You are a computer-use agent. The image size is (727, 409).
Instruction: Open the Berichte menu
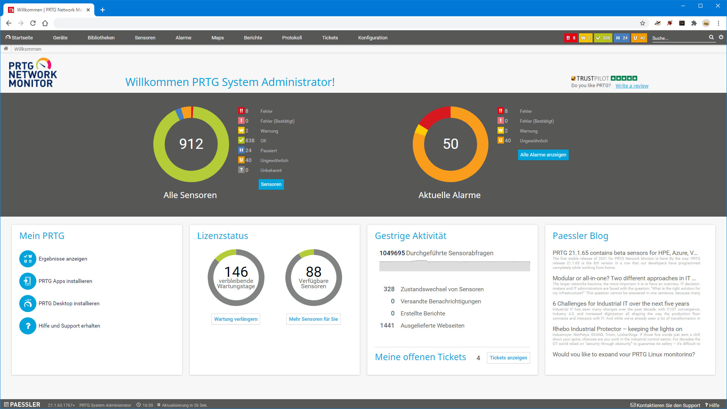[x=253, y=38]
